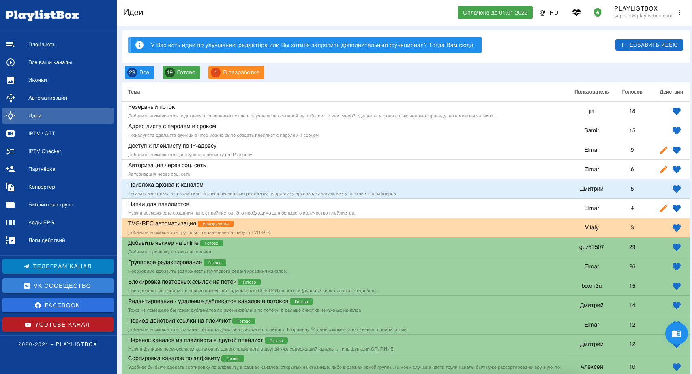Viewport: 692px width, 374px height.
Task: Go to Плейлисты section
Action: (58, 45)
